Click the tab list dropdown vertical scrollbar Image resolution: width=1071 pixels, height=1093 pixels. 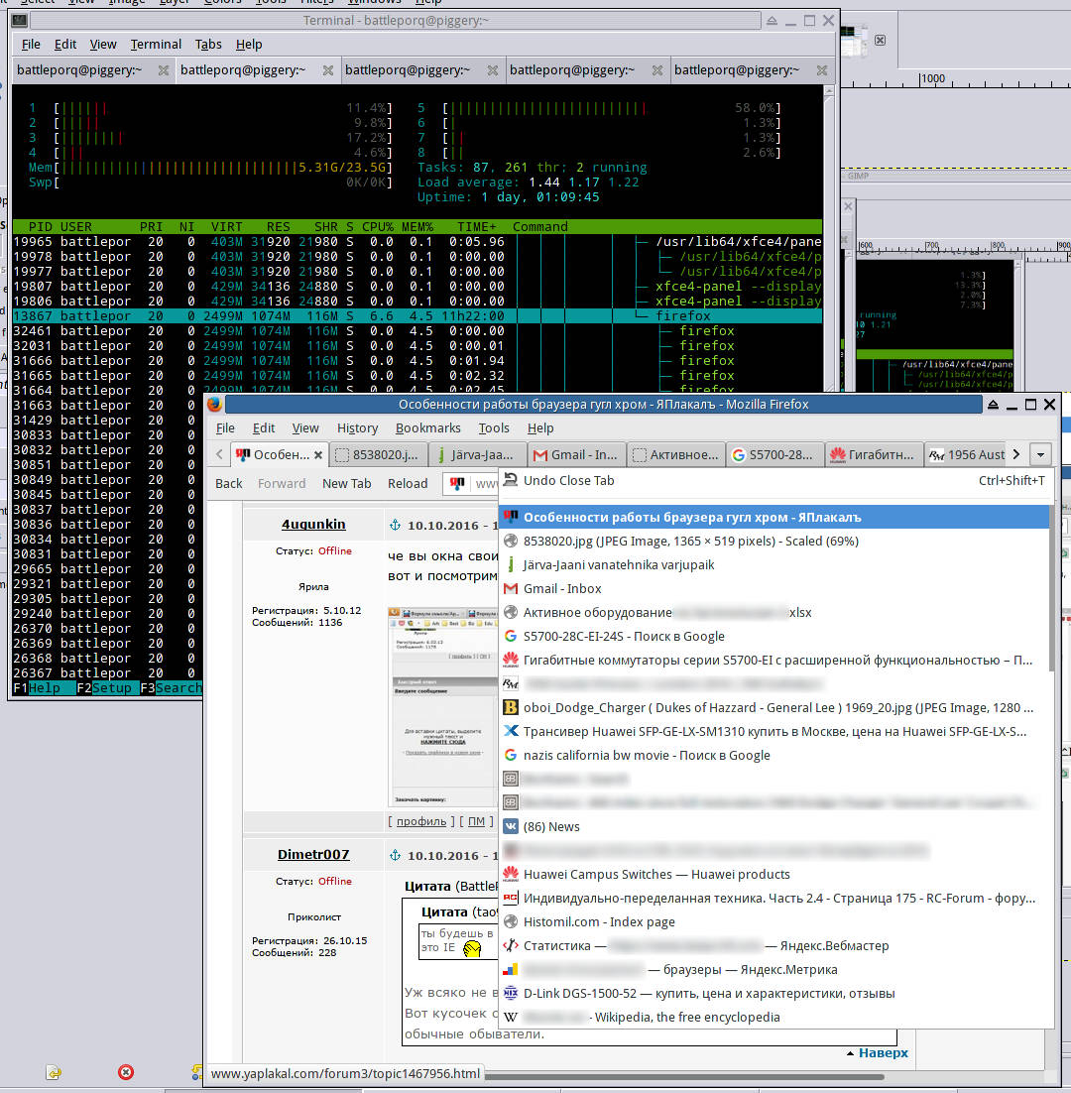click(1051, 589)
